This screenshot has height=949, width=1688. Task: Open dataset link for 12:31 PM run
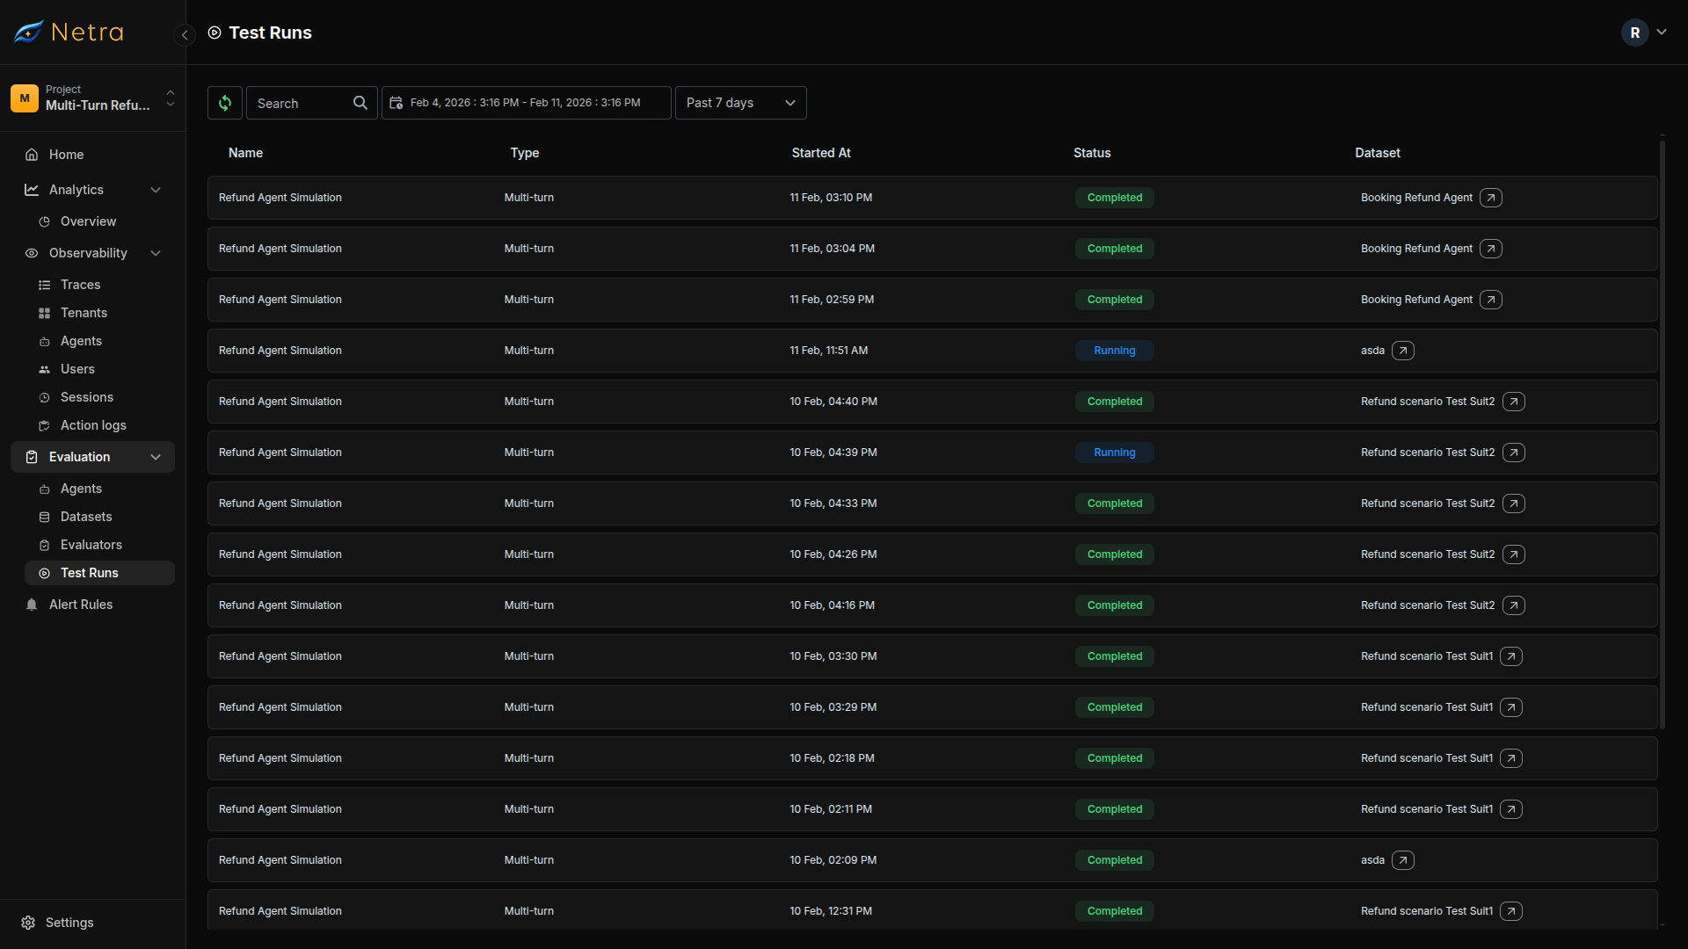click(1511, 911)
